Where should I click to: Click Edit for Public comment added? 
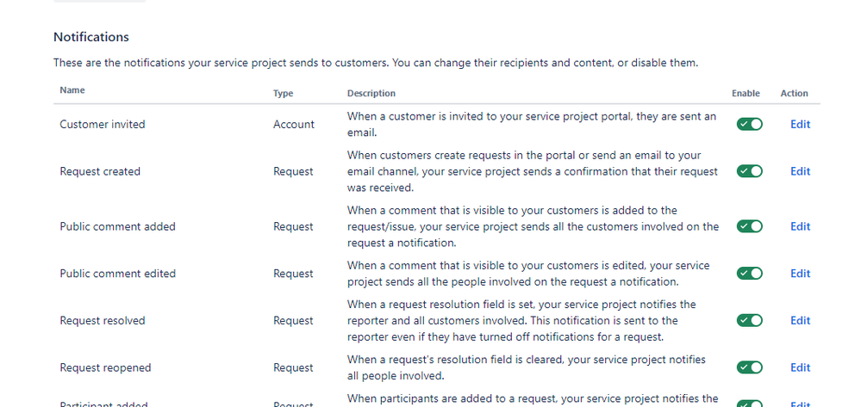click(800, 226)
